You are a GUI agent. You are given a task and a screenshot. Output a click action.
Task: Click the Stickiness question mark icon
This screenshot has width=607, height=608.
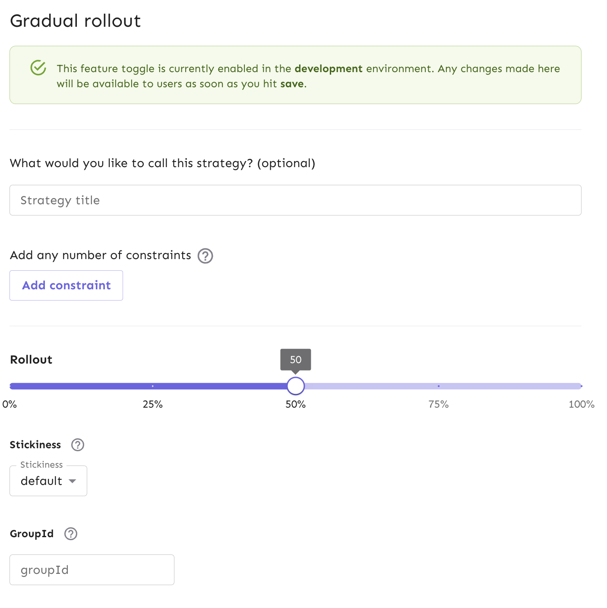point(77,445)
